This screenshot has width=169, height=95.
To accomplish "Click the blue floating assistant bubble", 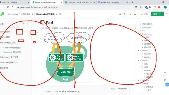I will coord(167,84).
